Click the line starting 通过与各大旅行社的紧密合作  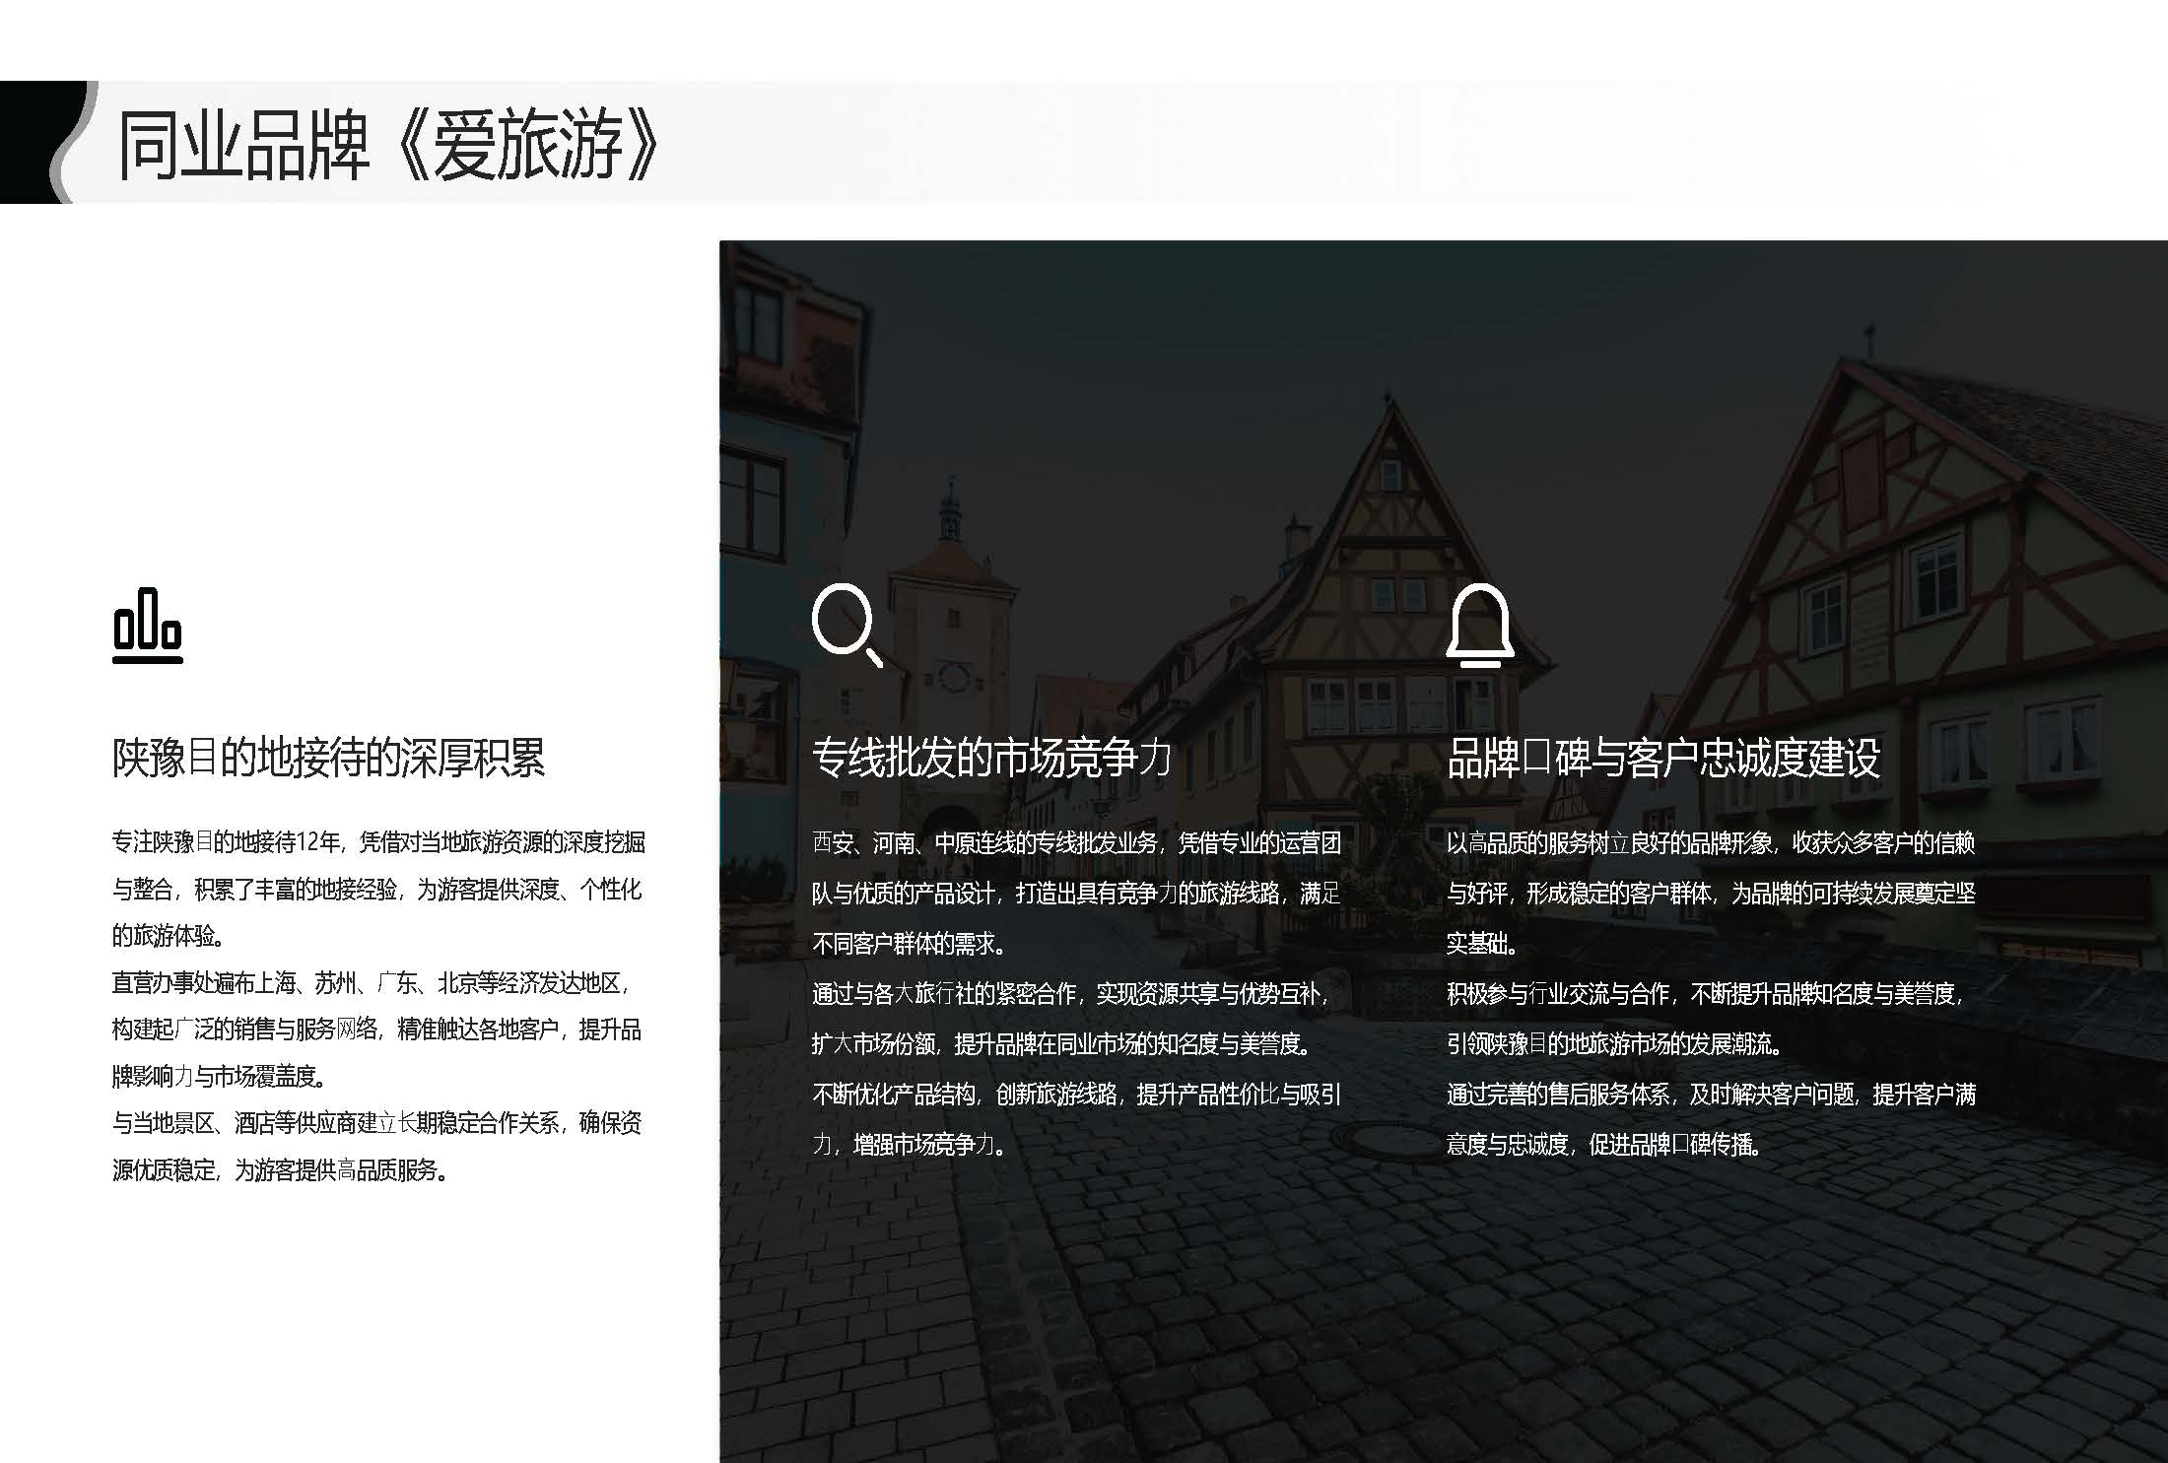[1070, 993]
